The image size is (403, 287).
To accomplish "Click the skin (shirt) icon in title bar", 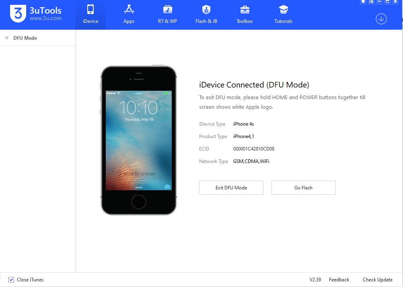I will pos(363,2).
